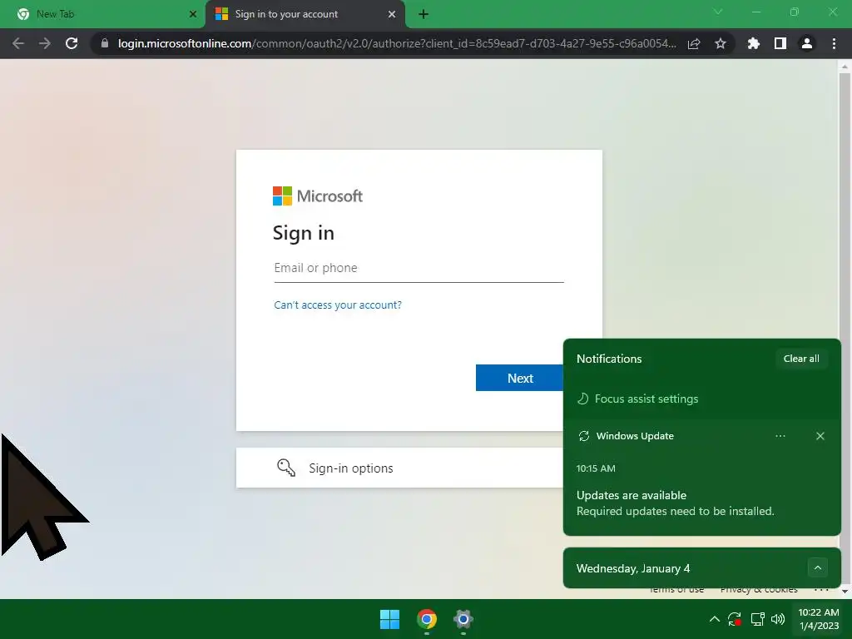Open Chrome from the taskbar
Viewport: 852px width, 639px height.
(x=427, y=619)
